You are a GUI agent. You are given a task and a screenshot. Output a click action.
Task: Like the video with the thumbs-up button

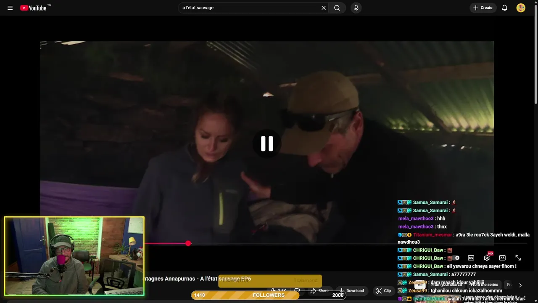point(279,290)
